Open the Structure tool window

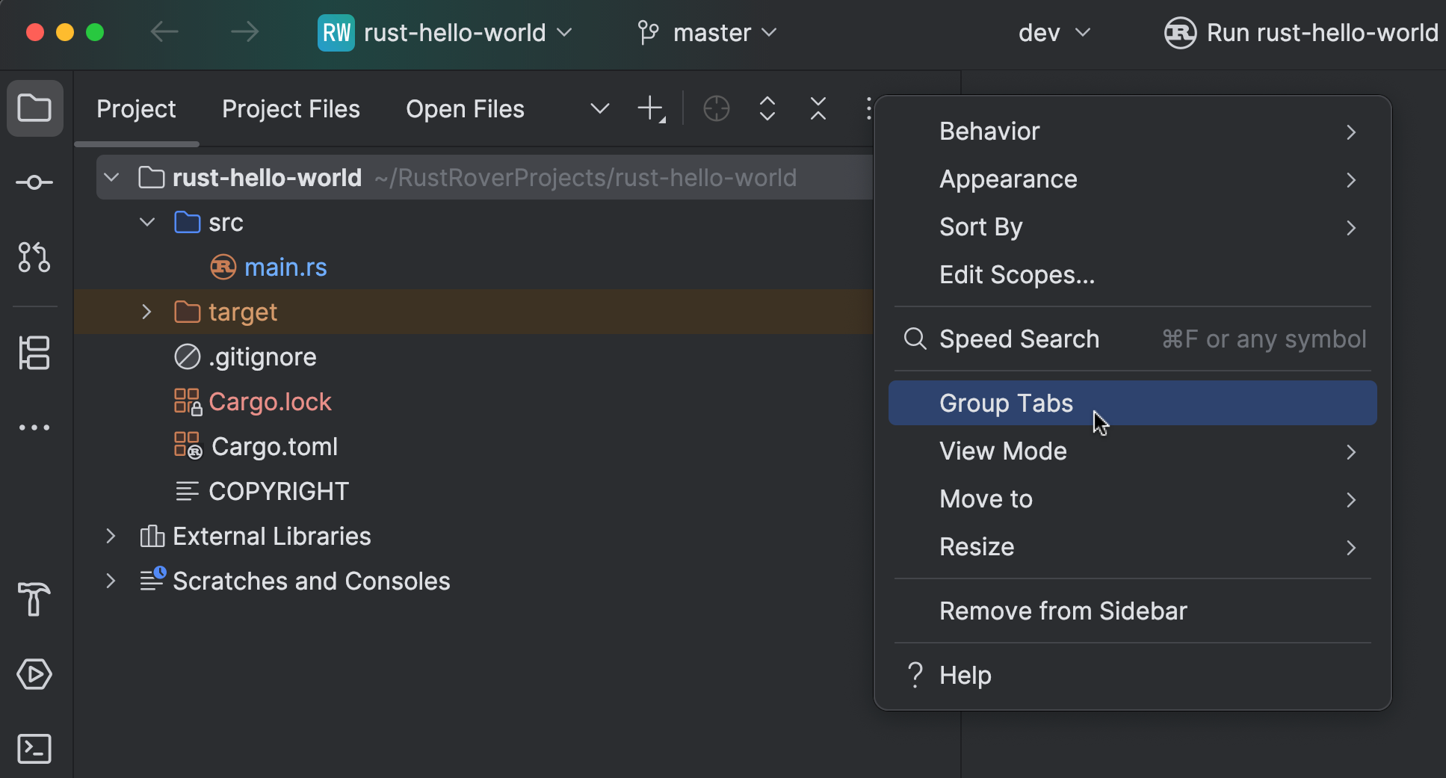(x=34, y=353)
